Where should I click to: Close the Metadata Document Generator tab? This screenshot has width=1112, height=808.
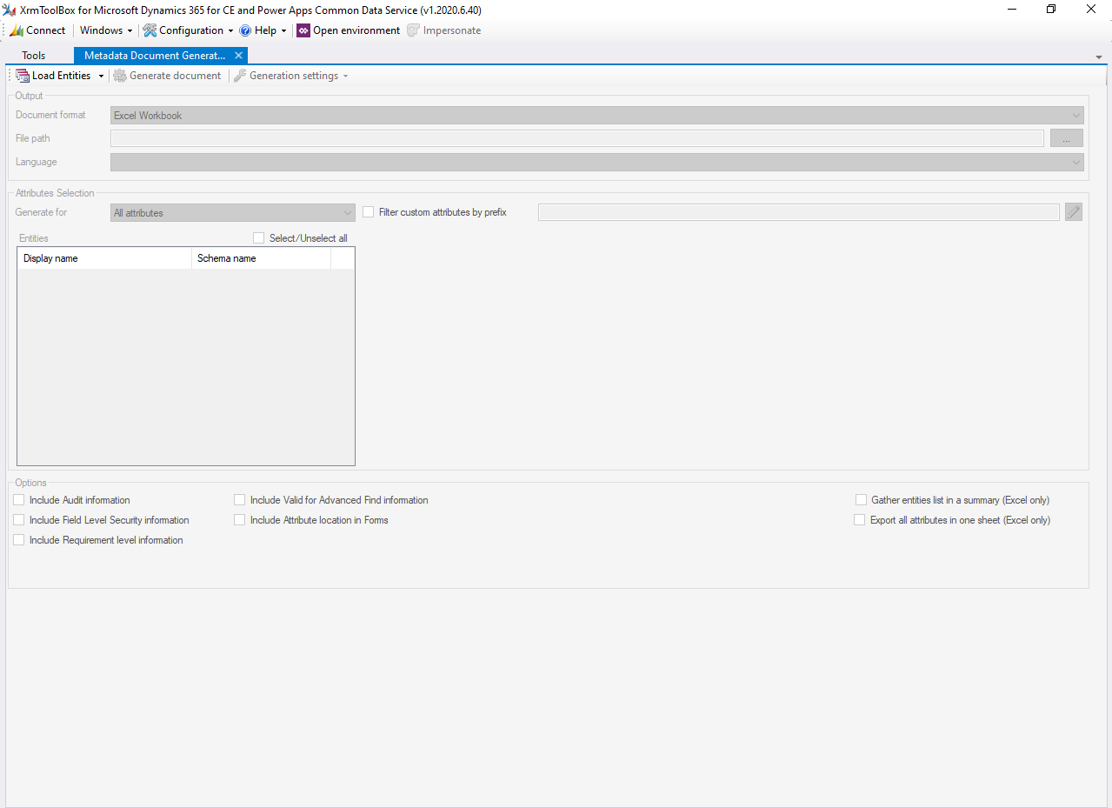[238, 56]
